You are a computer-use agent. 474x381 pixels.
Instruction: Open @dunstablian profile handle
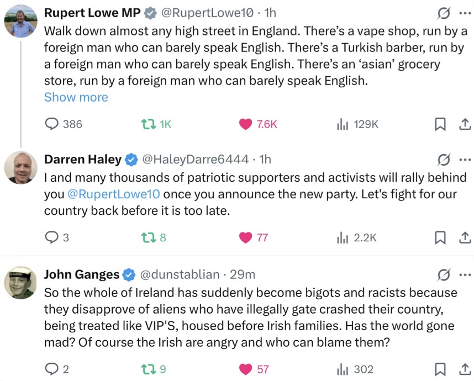point(180,274)
